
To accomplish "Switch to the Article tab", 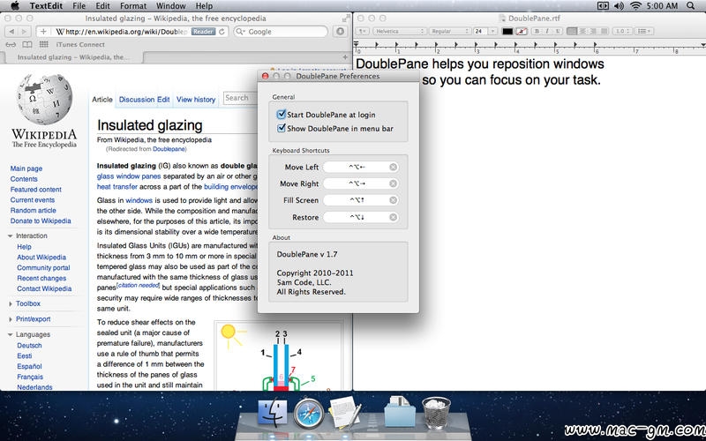I will click(x=102, y=100).
